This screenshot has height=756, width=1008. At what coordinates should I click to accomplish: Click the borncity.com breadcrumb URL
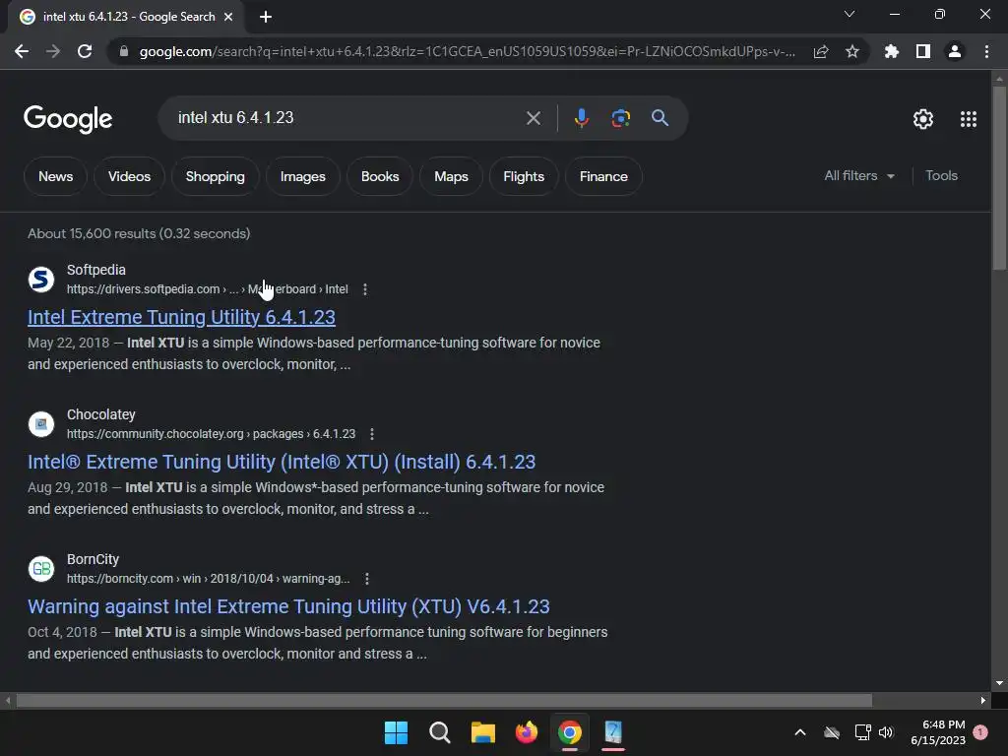pyautogui.click(x=209, y=579)
